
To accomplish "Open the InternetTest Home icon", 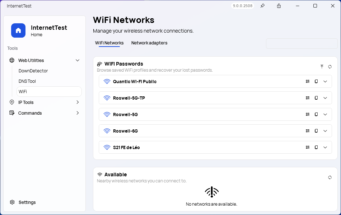I will click(18, 30).
